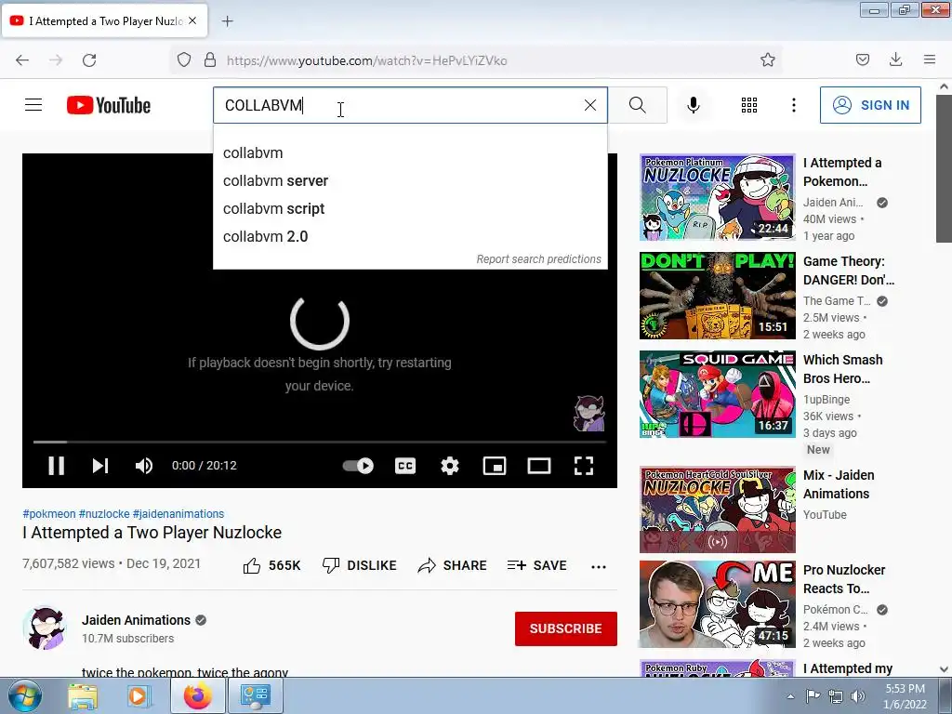
Task: Open the tracking protection shield icon
Action: coord(184,59)
